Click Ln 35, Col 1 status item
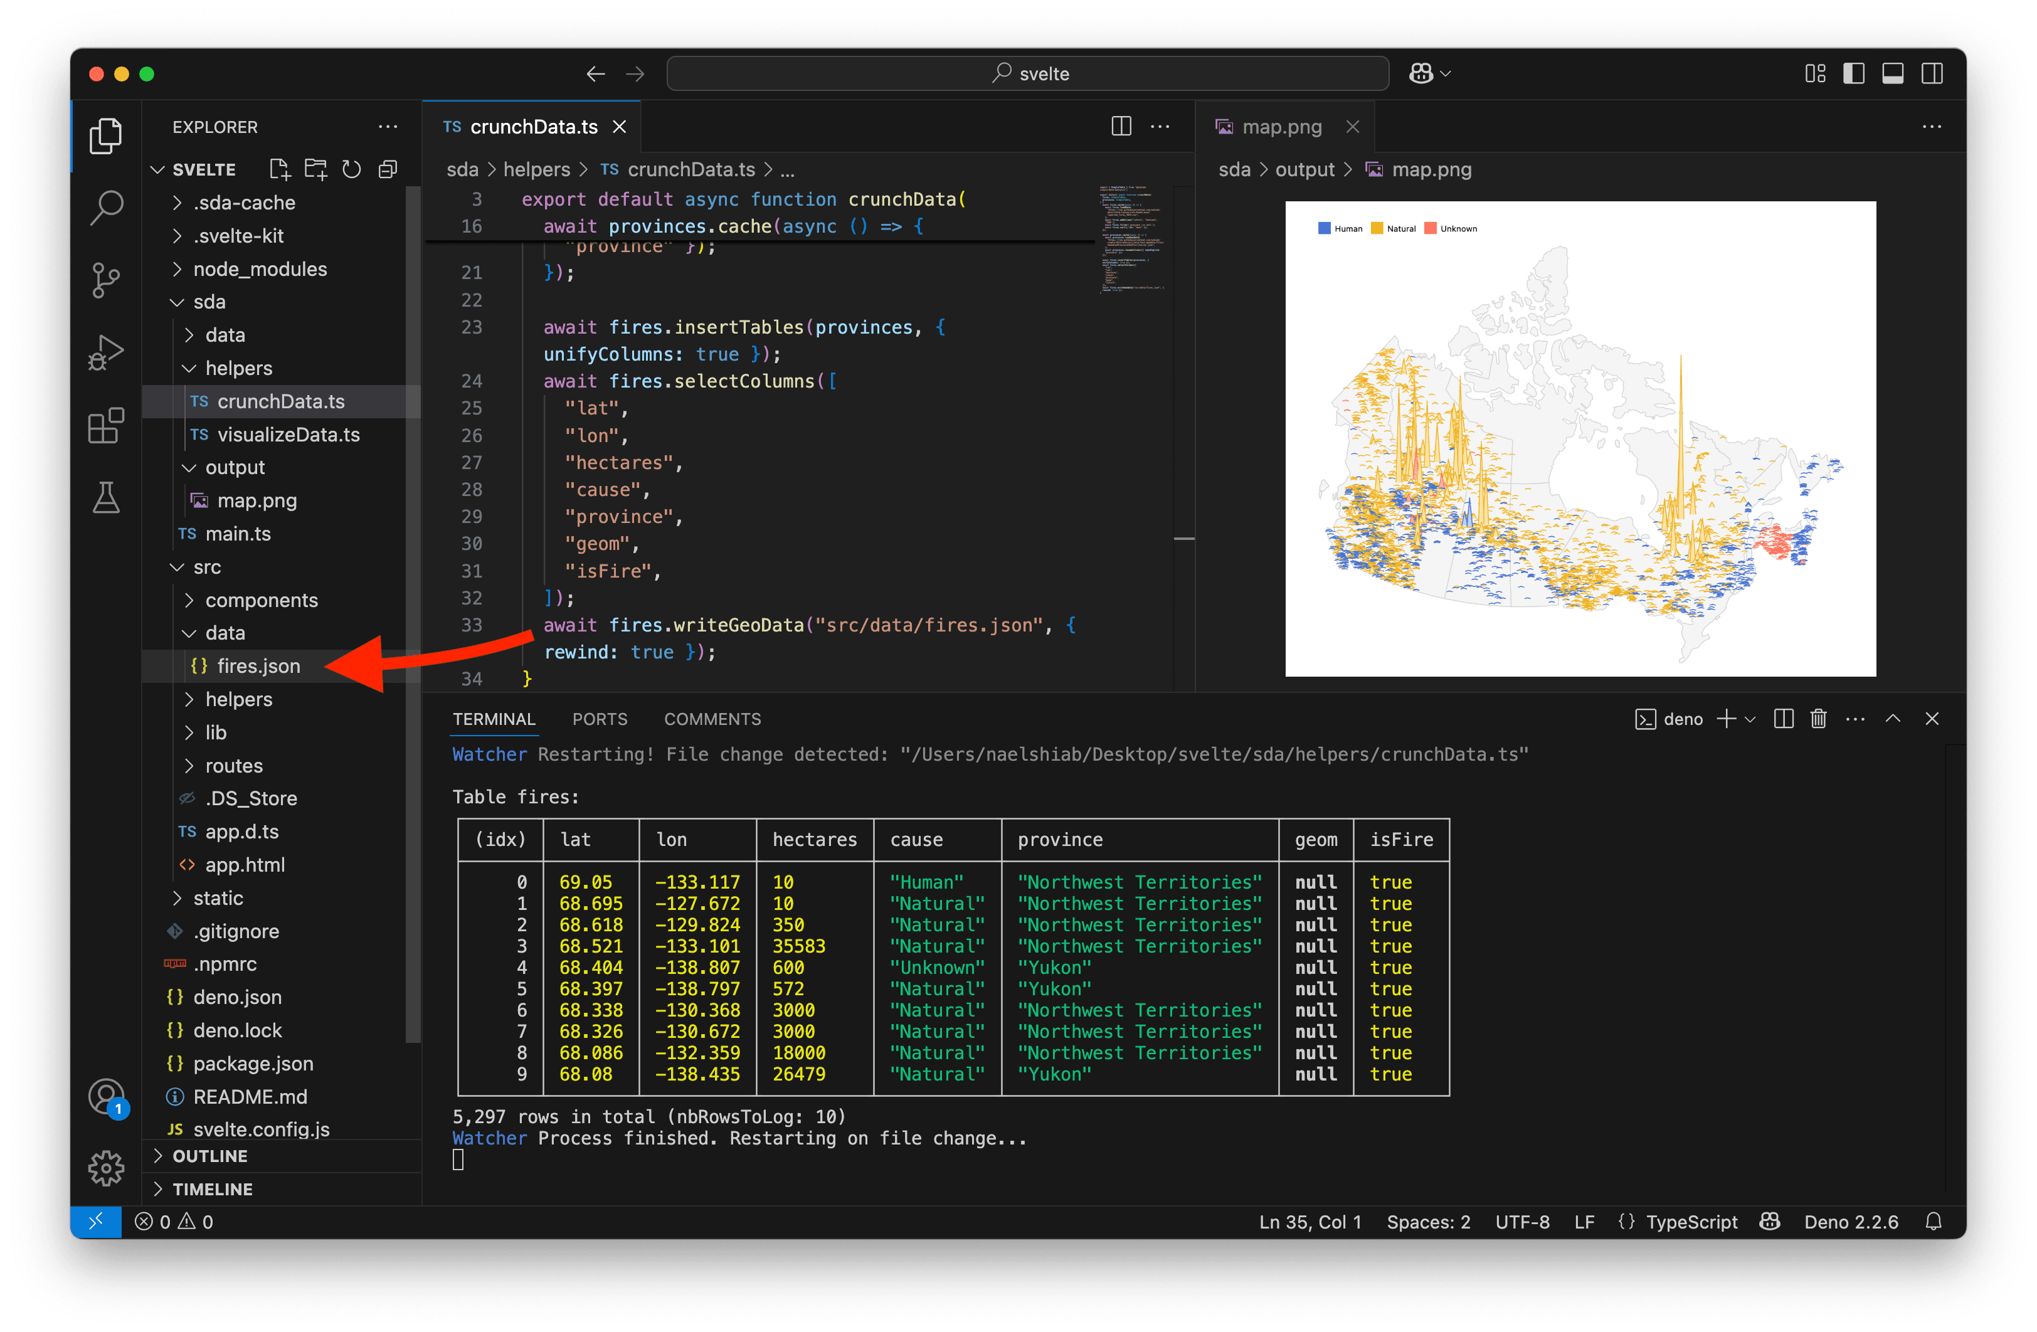Screen dimensions: 2037x1332 [x=1309, y=1222]
